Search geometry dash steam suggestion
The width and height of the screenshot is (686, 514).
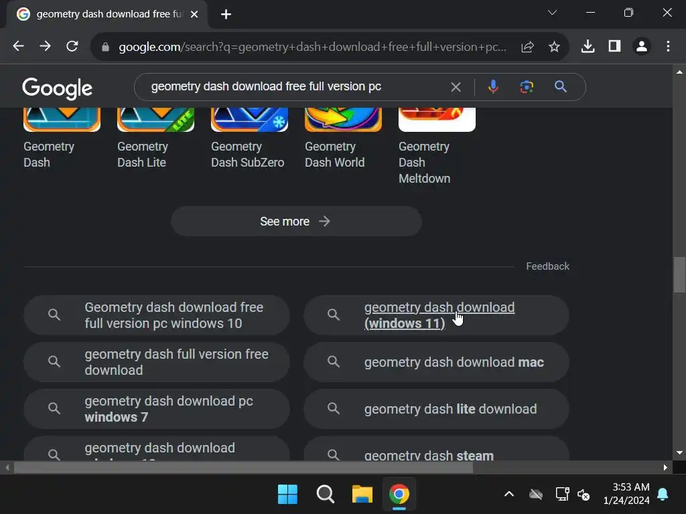click(436, 448)
